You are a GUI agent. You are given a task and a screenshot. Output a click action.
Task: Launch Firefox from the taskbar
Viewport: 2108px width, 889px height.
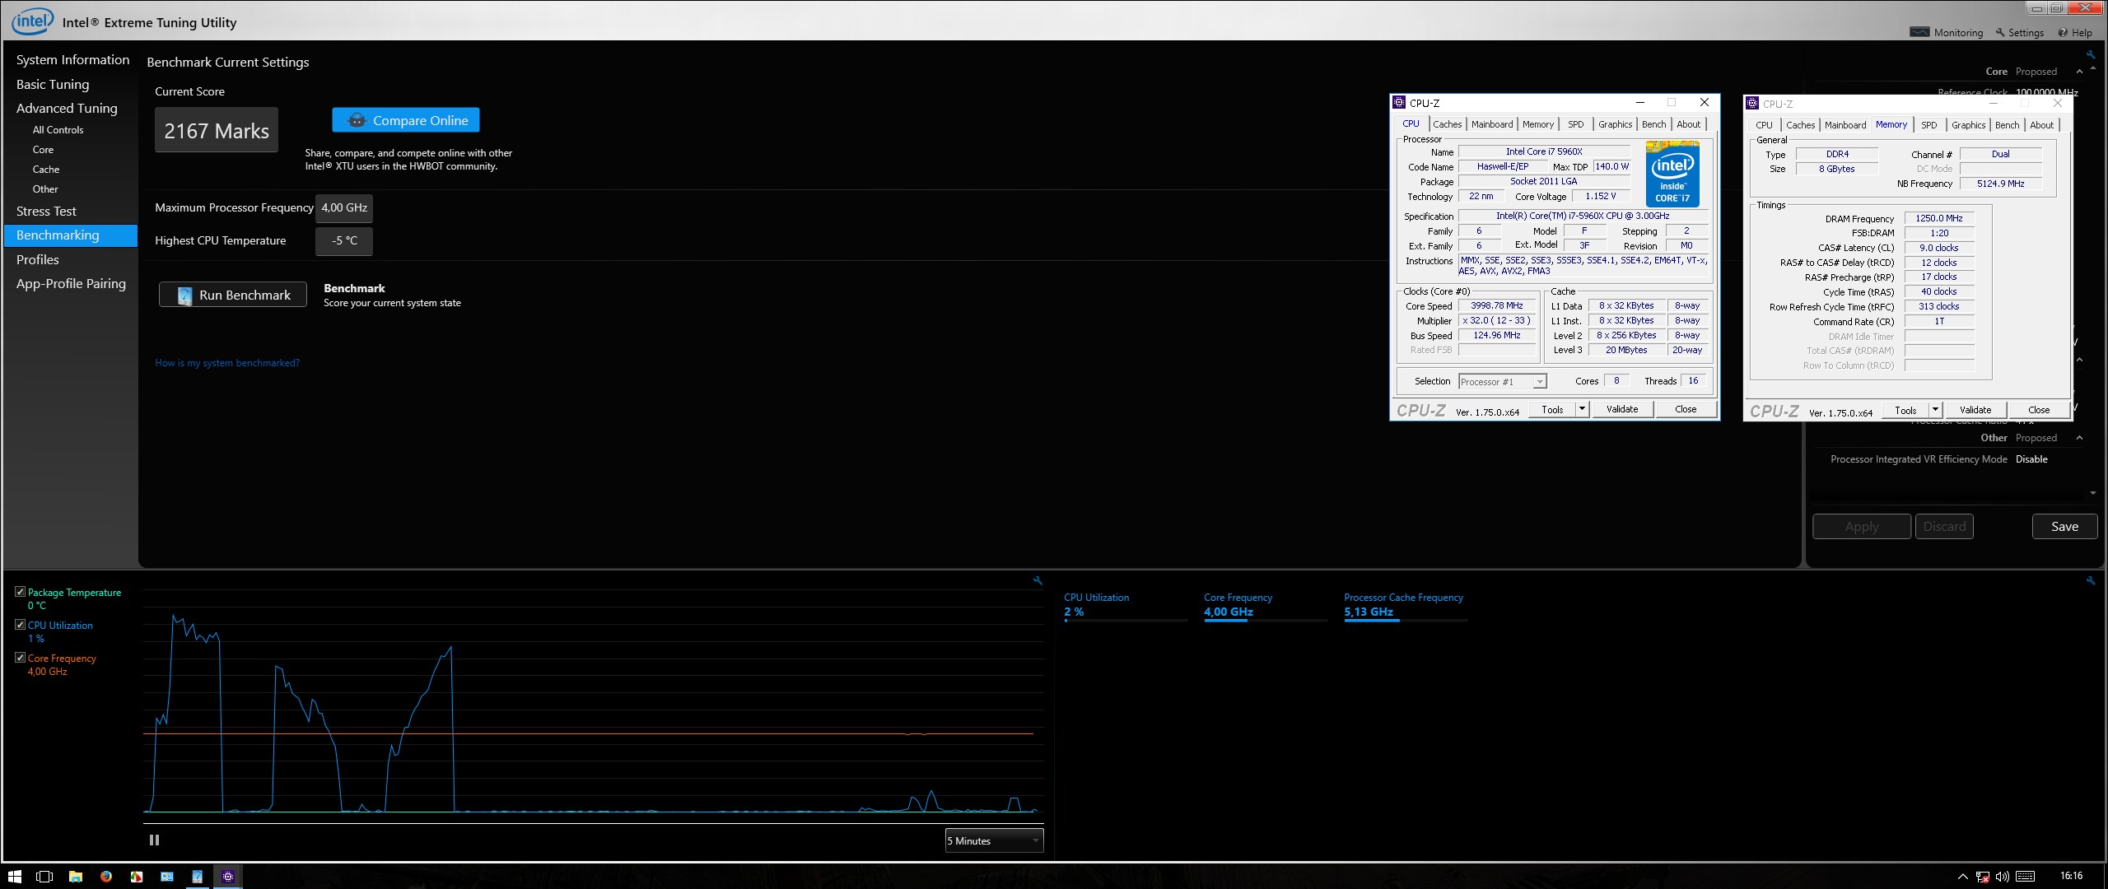click(106, 876)
